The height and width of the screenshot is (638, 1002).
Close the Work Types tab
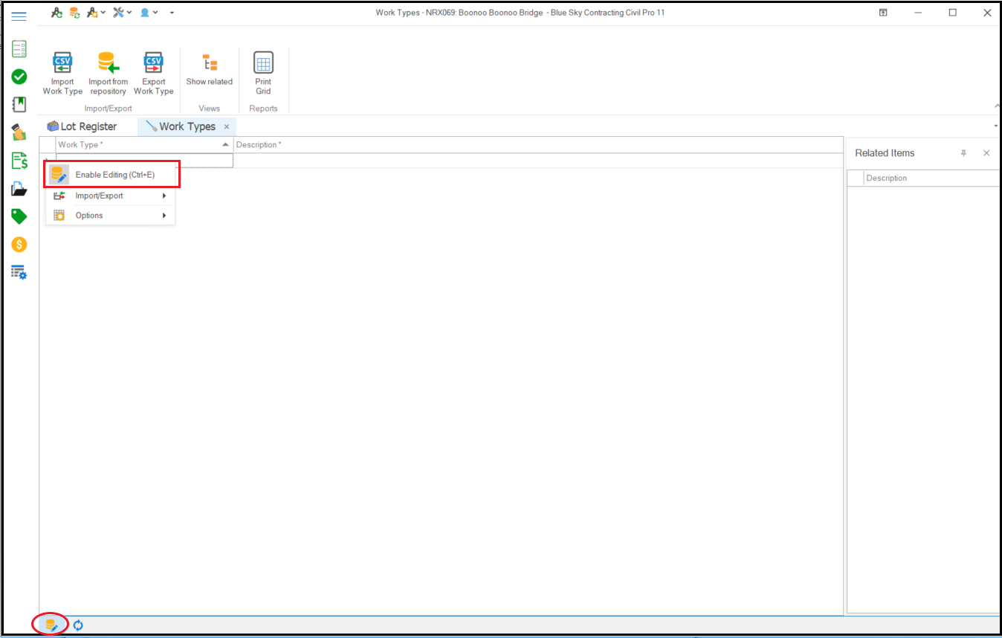point(227,127)
